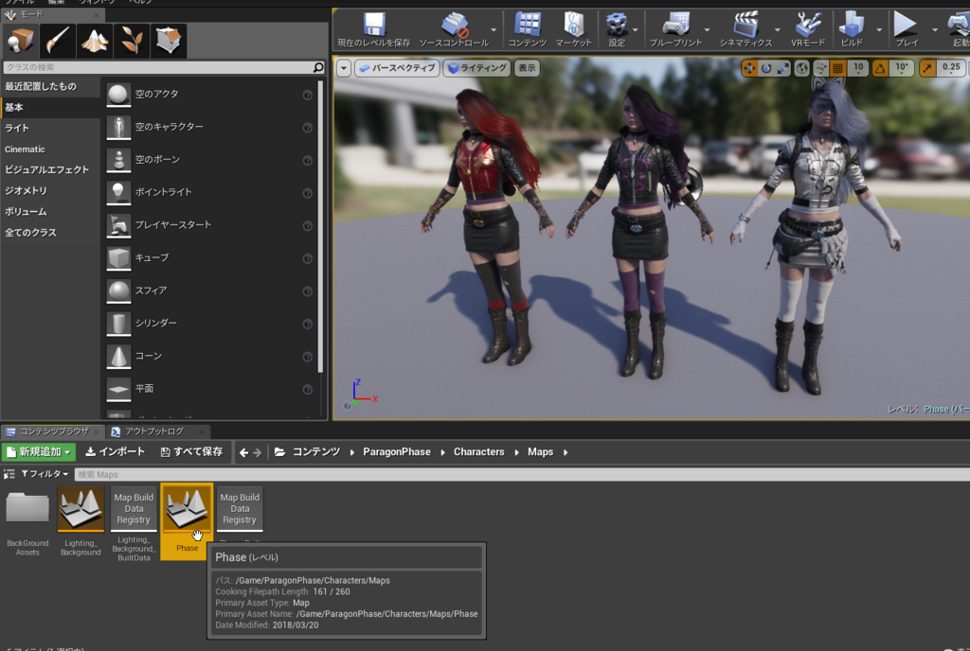The image size is (970, 651).
Task: Toggle grid snapping in viewport
Action: click(837, 68)
